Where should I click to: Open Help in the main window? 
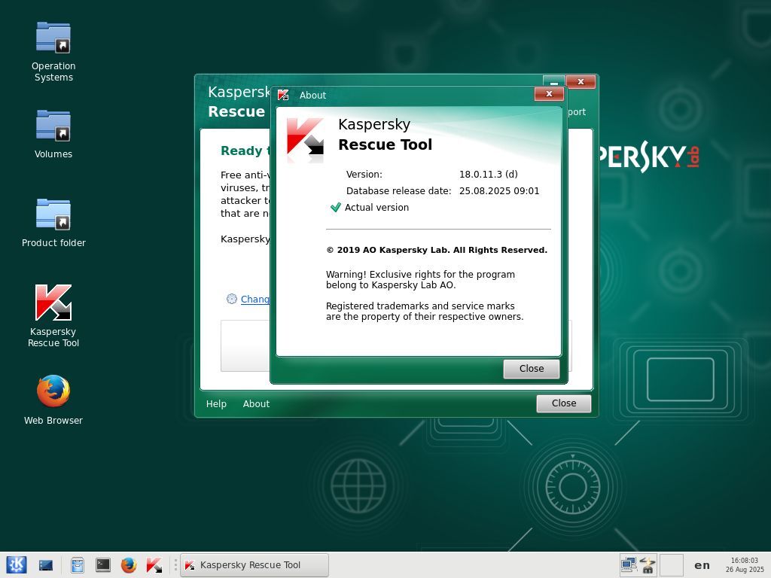click(216, 403)
